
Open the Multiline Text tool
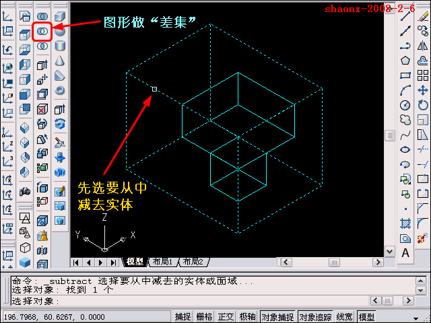[x=405, y=253]
